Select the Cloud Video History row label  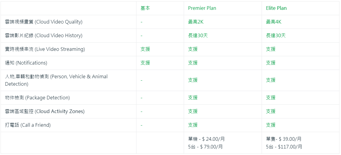44,36
